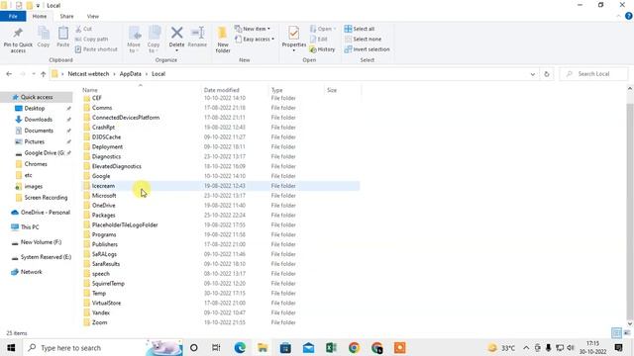Select the Icecream folder
This screenshot has width=634, height=356.
221,186
